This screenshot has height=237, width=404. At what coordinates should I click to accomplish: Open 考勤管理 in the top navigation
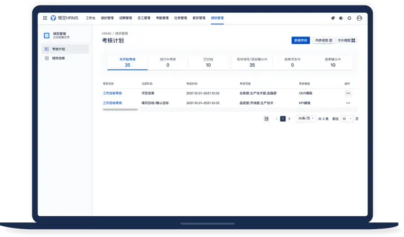tap(162, 18)
